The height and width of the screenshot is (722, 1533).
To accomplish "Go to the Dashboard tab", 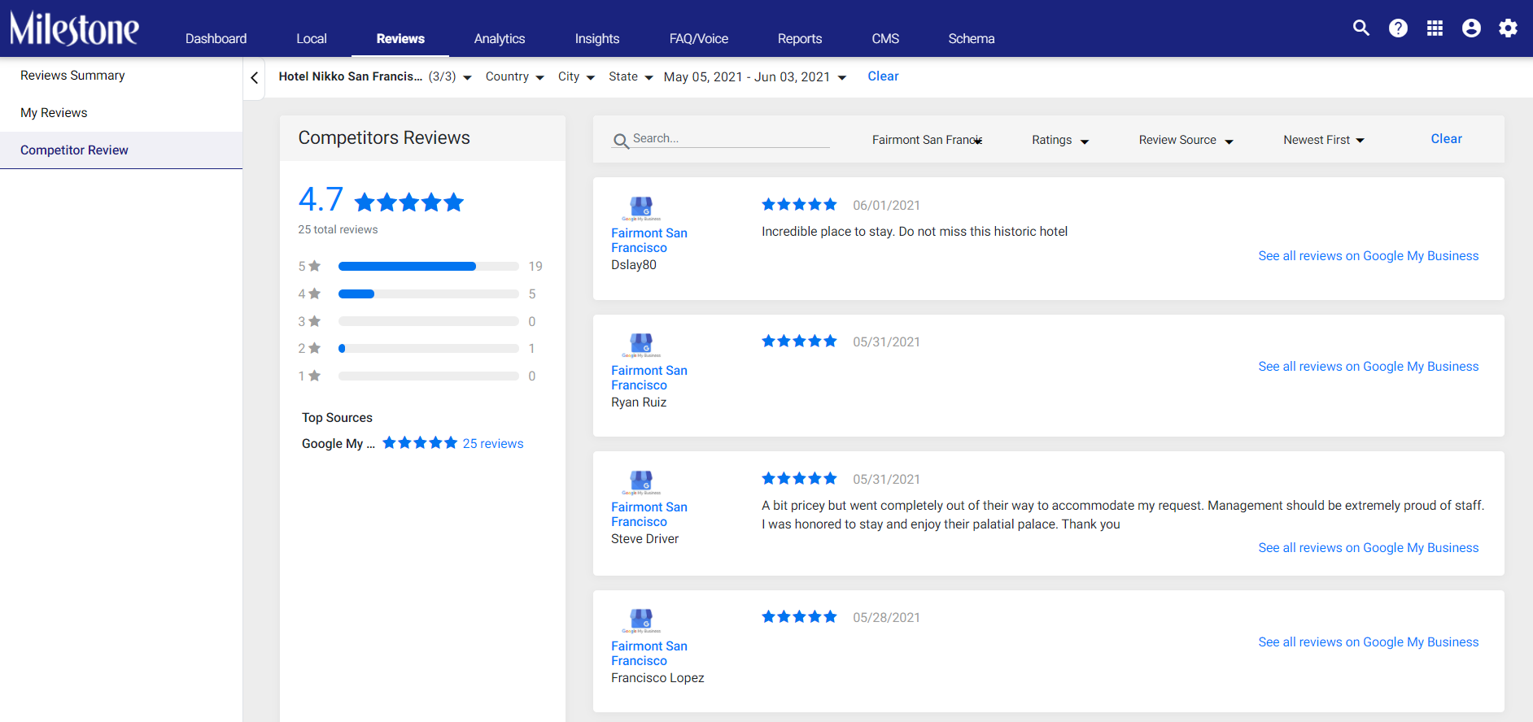I will pyautogui.click(x=216, y=38).
